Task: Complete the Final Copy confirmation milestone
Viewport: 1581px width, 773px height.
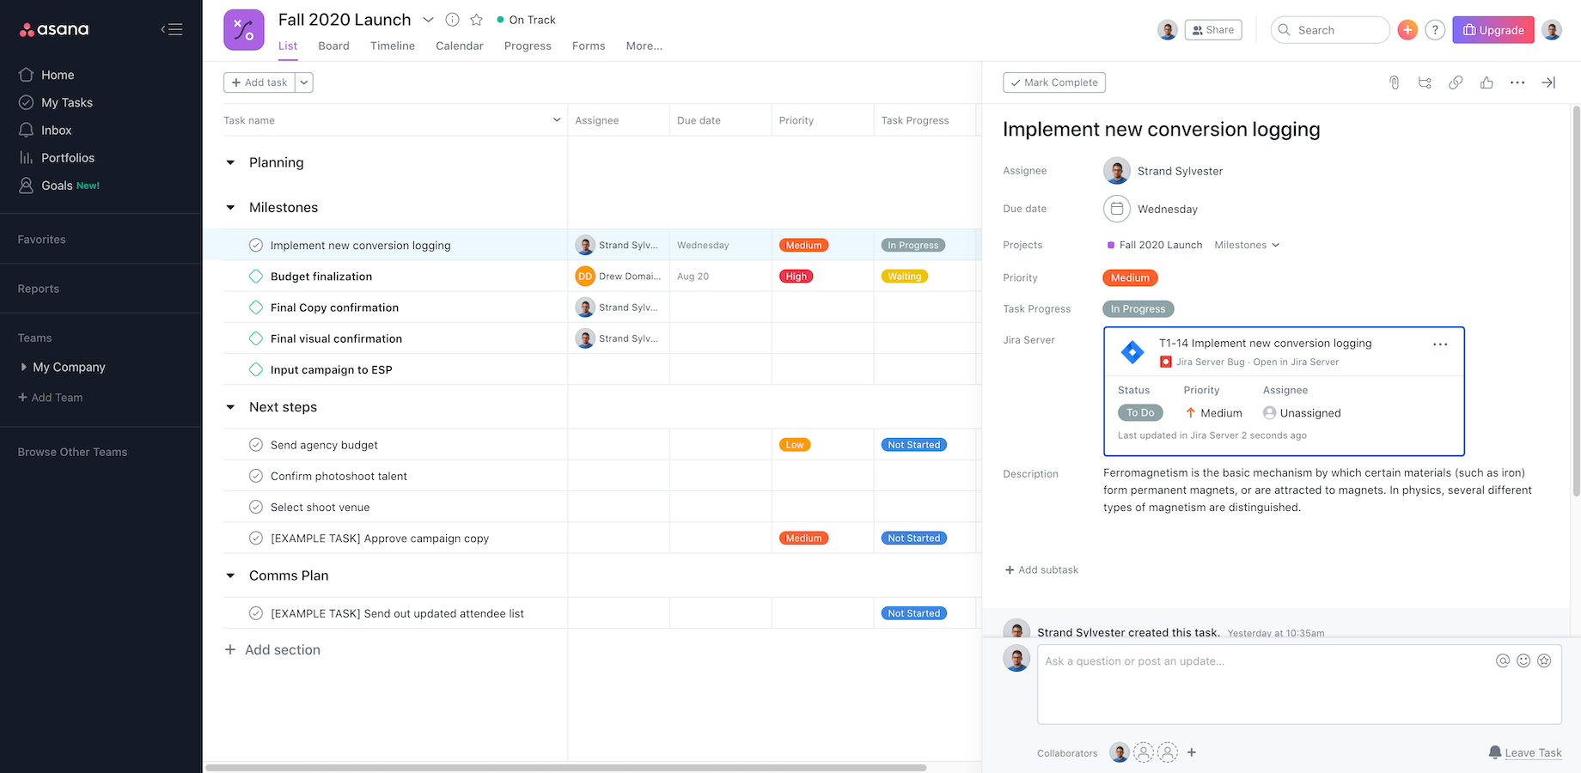Action: click(x=256, y=307)
